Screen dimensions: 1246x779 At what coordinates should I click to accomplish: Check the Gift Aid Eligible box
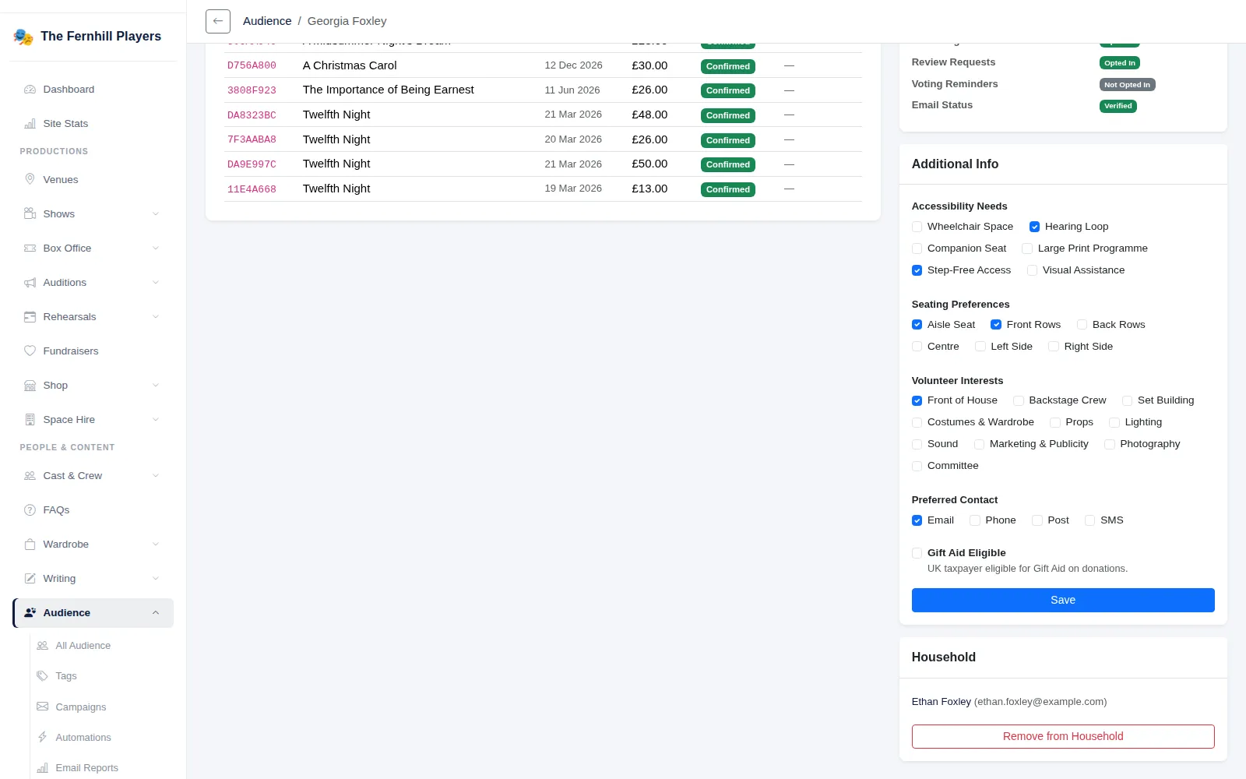coord(917,553)
